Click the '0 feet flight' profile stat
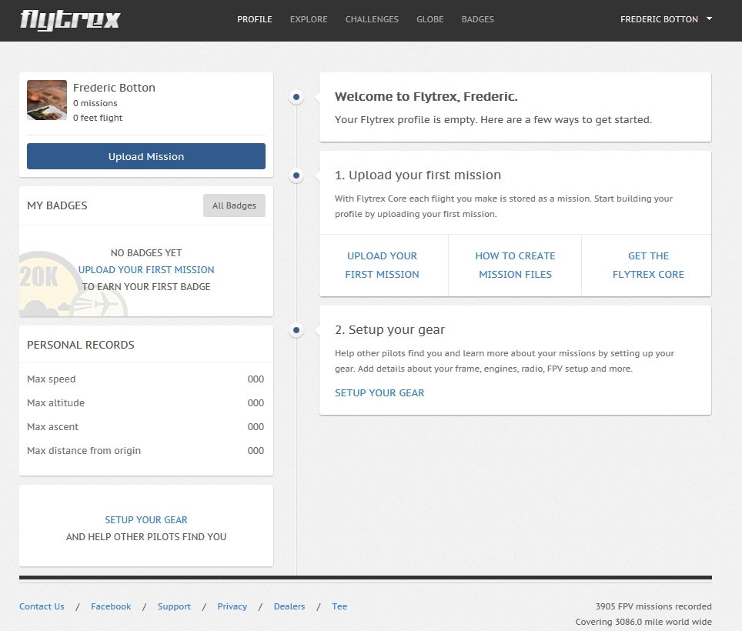The width and height of the screenshot is (742, 631). [98, 118]
